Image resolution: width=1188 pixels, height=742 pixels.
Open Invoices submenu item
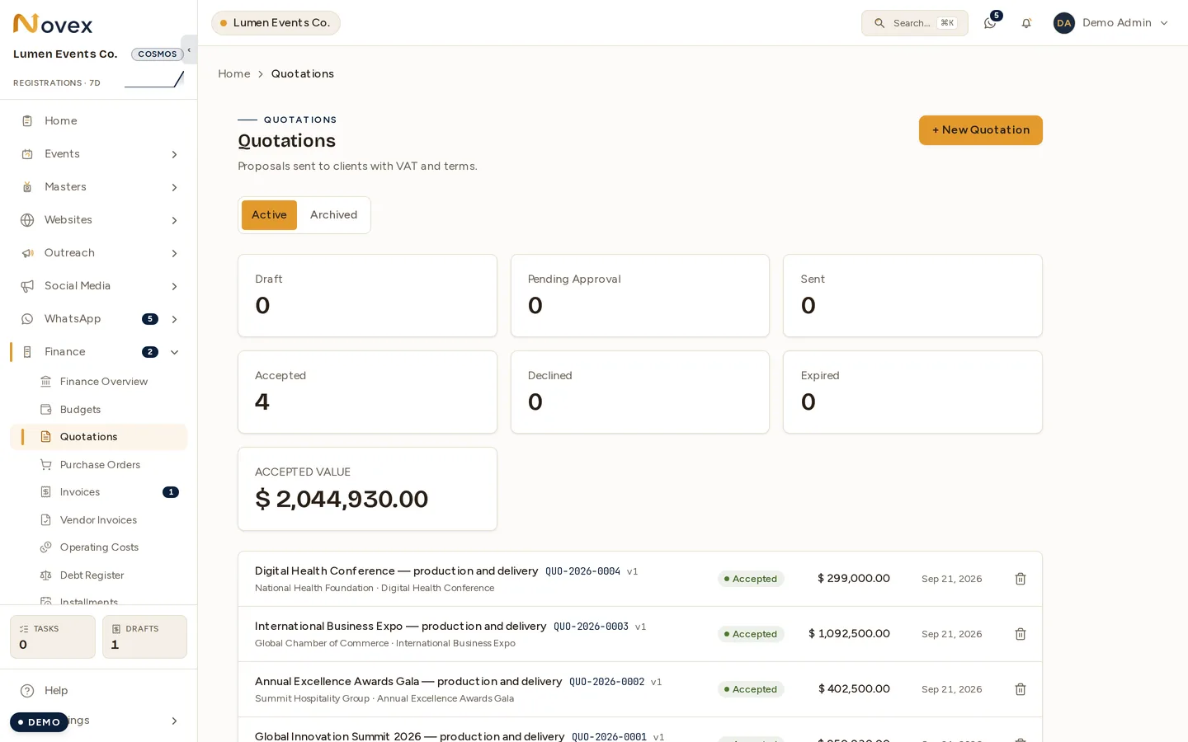coord(98,492)
